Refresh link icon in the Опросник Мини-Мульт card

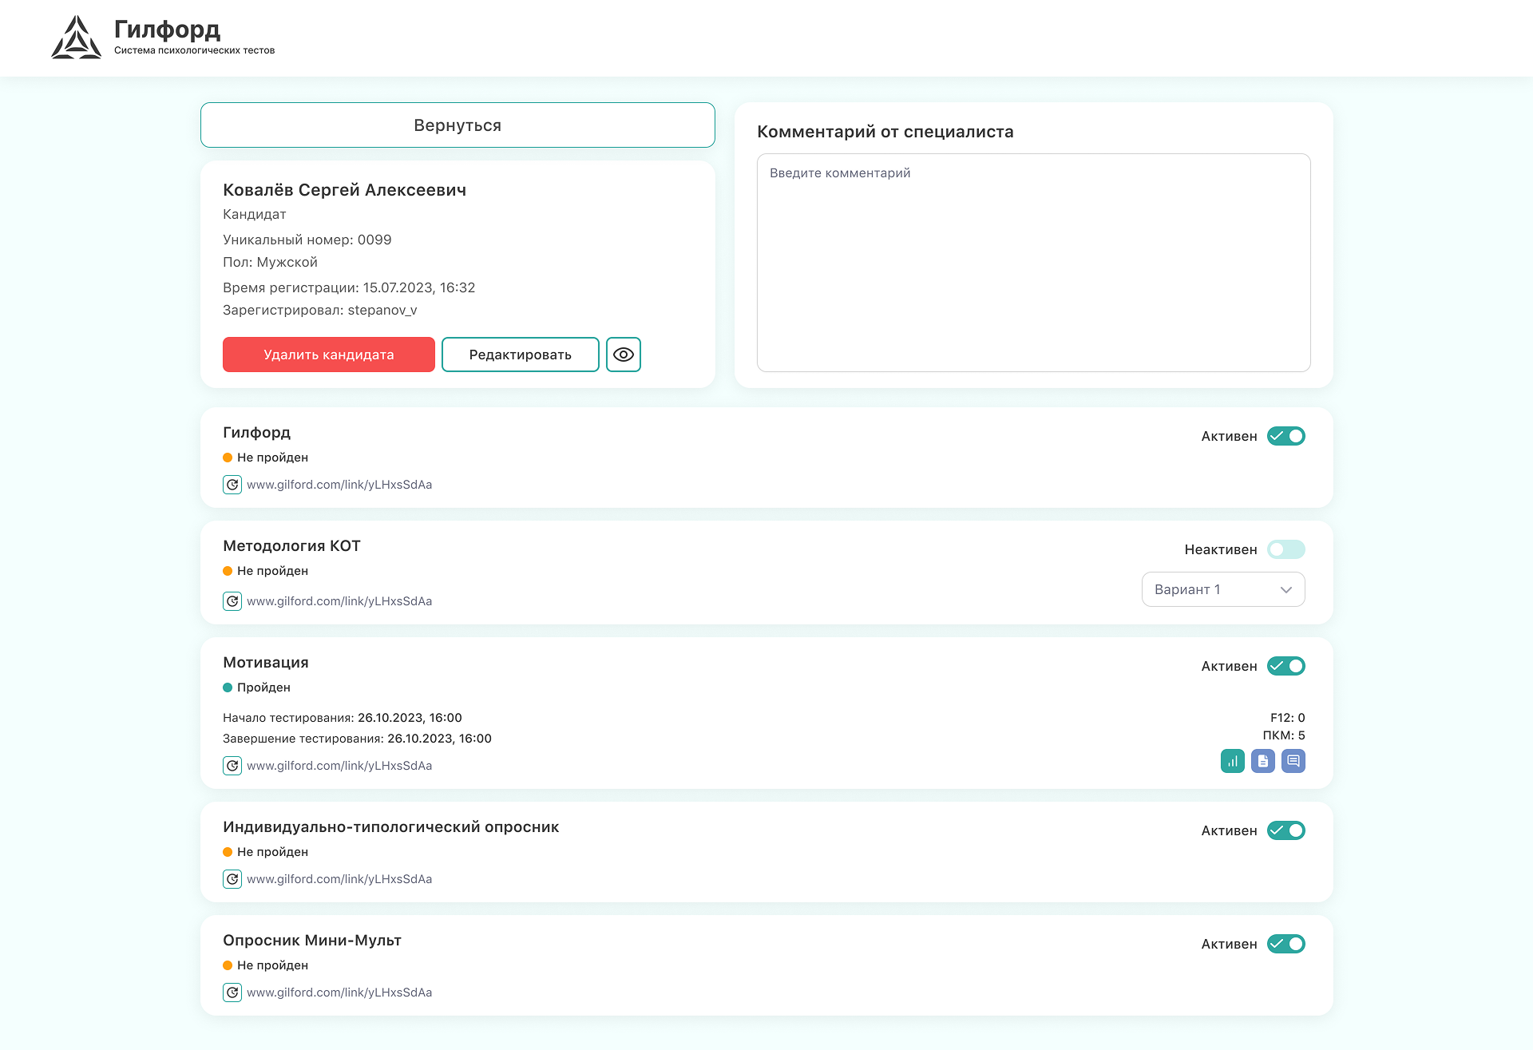point(232,993)
